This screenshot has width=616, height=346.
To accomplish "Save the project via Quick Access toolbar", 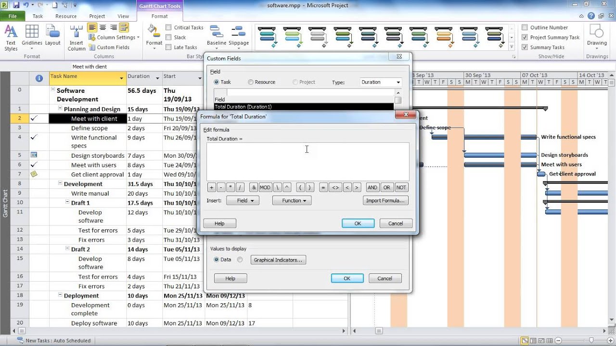I will (x=16, y=5).
